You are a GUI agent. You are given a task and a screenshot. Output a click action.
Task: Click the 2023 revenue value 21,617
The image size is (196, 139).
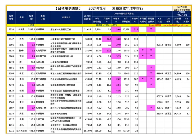tap(87, 30)
